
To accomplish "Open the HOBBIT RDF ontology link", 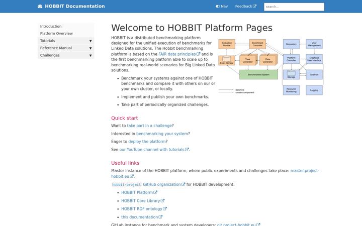I will 144,209.
